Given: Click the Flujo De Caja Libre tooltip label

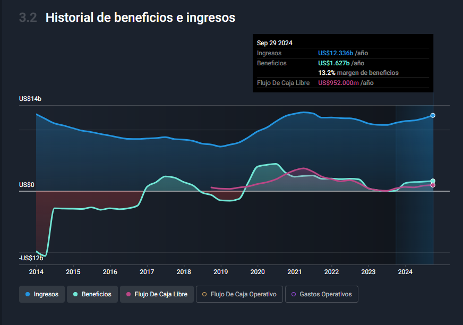Looking at the screenshot, I should click(x=283, y=83).
